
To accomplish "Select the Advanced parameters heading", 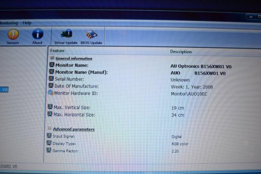I will (x=74, y=129).
